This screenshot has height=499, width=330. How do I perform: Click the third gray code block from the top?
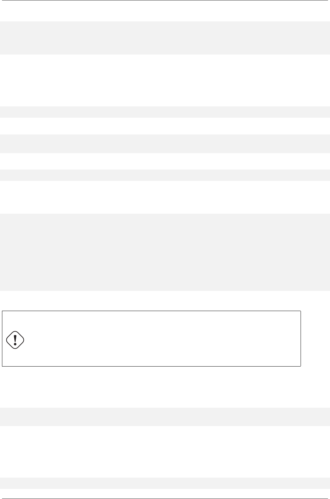click(165, 143)
